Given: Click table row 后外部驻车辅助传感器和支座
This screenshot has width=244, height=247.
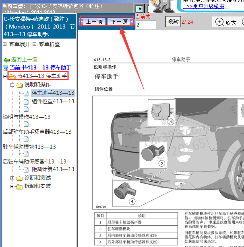Looking at the screenshot, I should [x=136, y=242].
